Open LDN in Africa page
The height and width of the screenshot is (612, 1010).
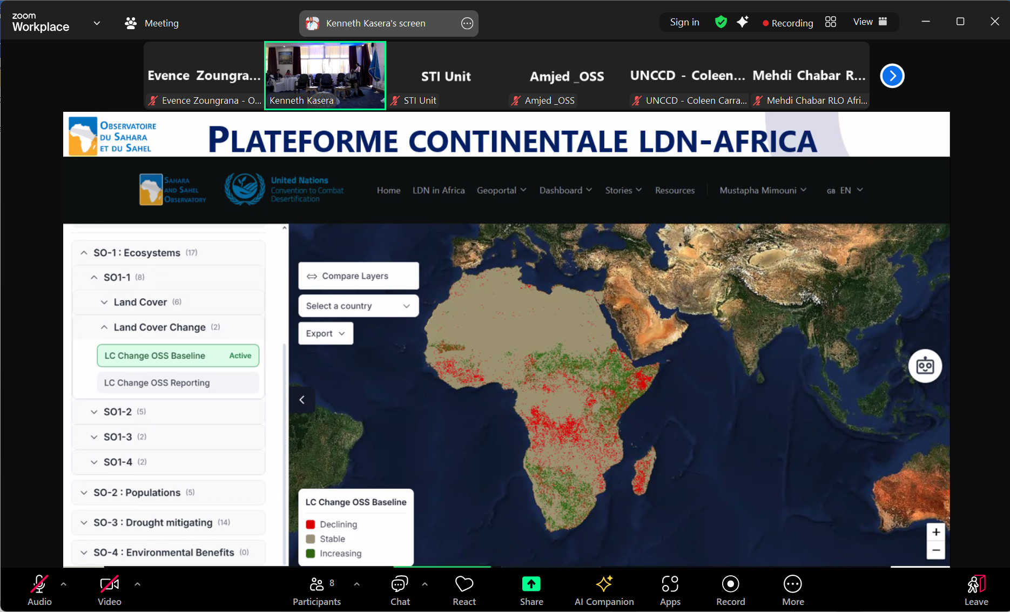click(439, 190)
